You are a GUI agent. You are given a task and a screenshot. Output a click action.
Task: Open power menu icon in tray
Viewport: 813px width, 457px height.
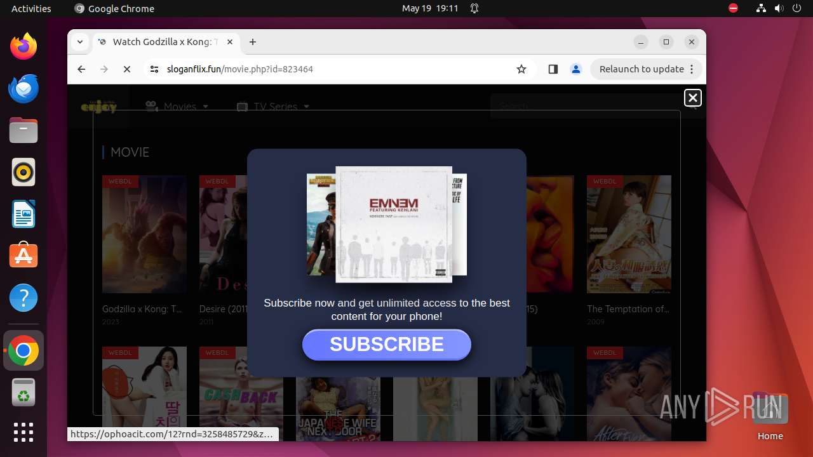point(796,8)
